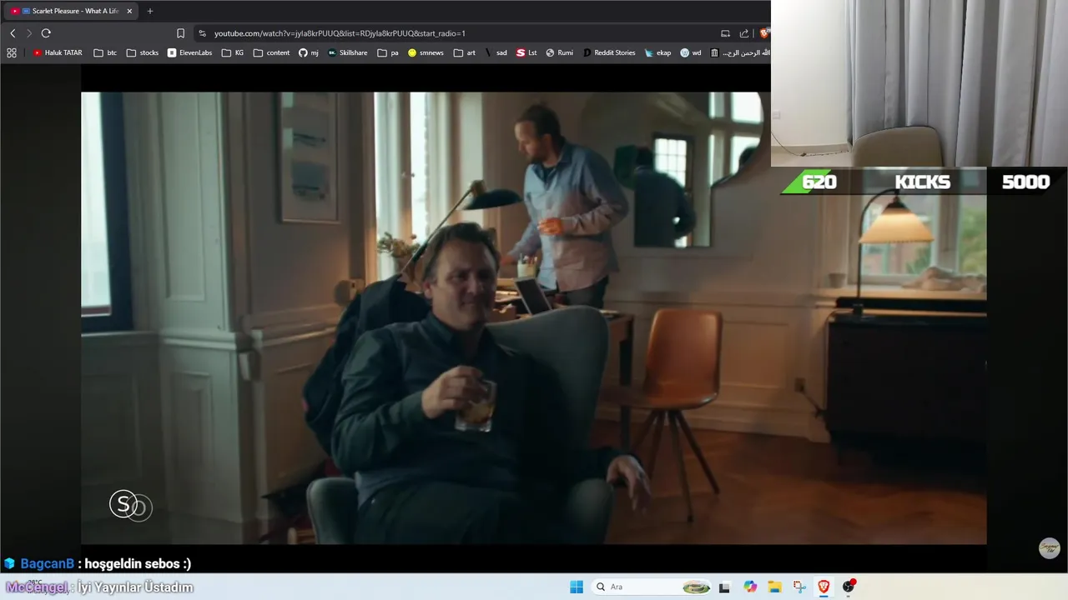Launch Copilot from the taskbar
1068x600 pixels.
pos(750,587)
